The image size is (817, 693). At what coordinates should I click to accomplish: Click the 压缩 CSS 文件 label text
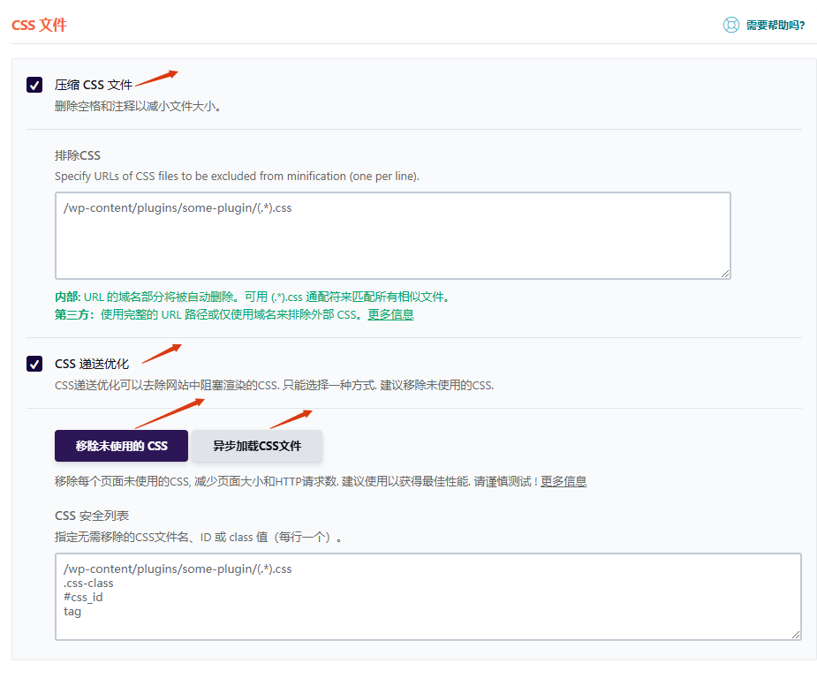tap(94, 85)
